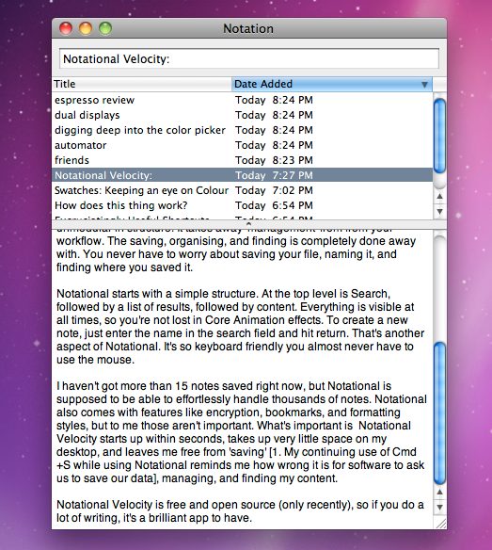This screenshot has width=492, height=550.
Task: Zoom the Notation window with green button
Action: [x=105, y=28]
